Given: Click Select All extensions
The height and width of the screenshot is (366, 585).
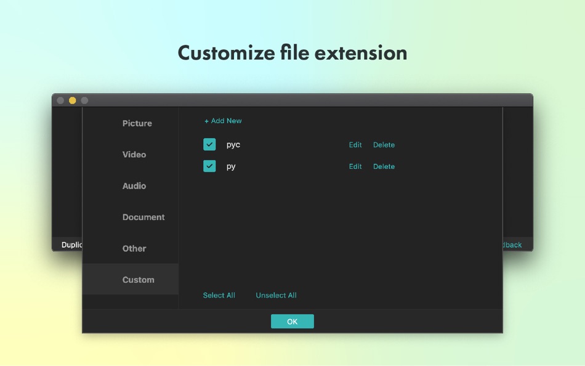Looking at the screenshot, I should pyautogui.click(x=219, y=295).
